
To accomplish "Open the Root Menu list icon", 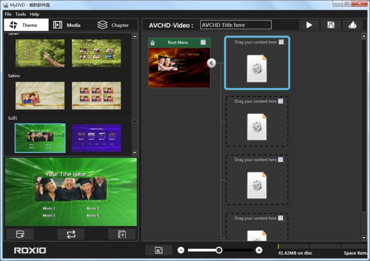I will click(203, 42).
